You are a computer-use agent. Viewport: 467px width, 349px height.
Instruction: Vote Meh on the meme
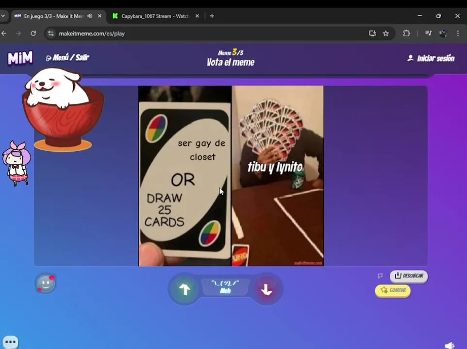click(x=225, y=287)
